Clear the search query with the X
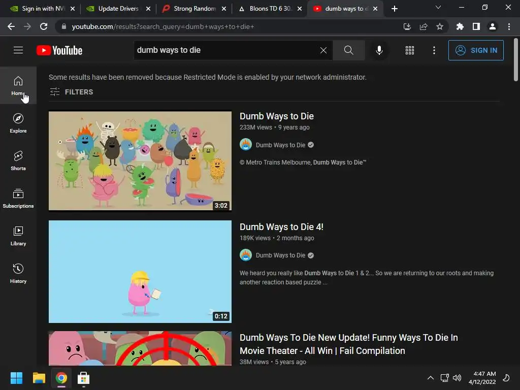The width and height of the screenshot is (520, 390). 323,50
